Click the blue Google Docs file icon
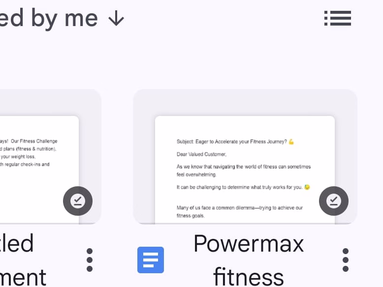Viewport: 383px width, 287px height. click(151, 260)
